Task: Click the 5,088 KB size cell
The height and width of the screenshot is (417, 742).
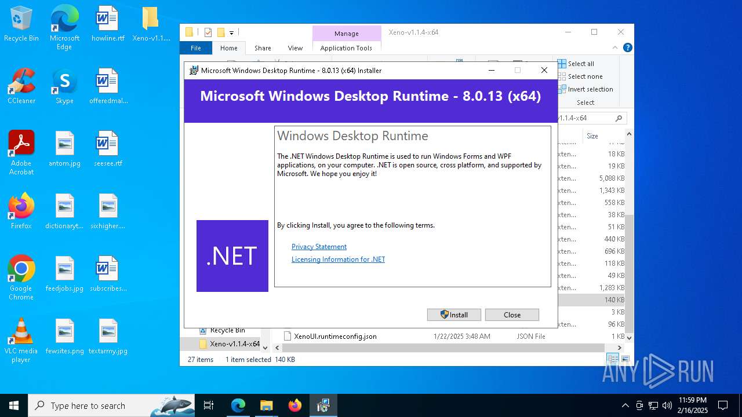Action: click(x=612, y=178)
